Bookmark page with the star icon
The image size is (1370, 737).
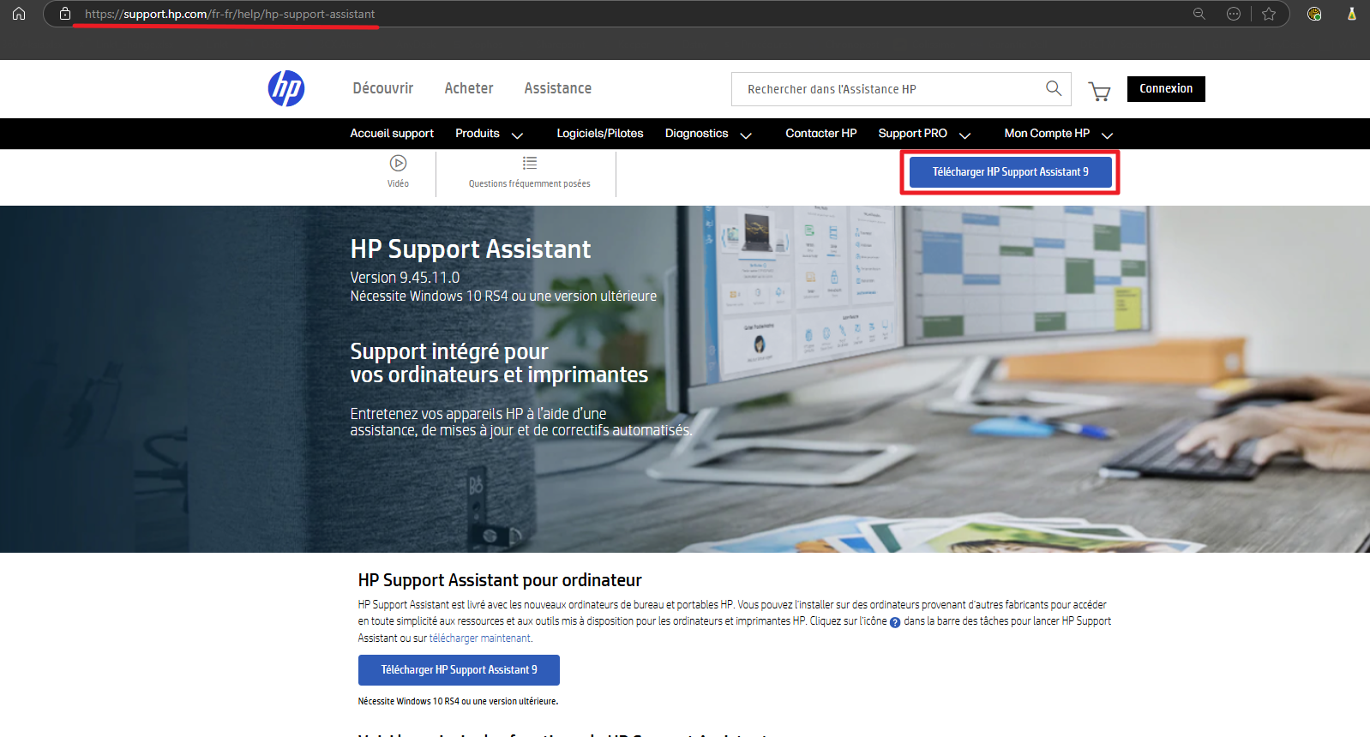click(1269, 14)
